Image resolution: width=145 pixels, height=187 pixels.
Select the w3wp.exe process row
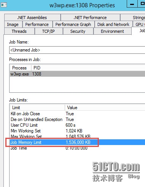pyautogui.click(x=77, y=74)
